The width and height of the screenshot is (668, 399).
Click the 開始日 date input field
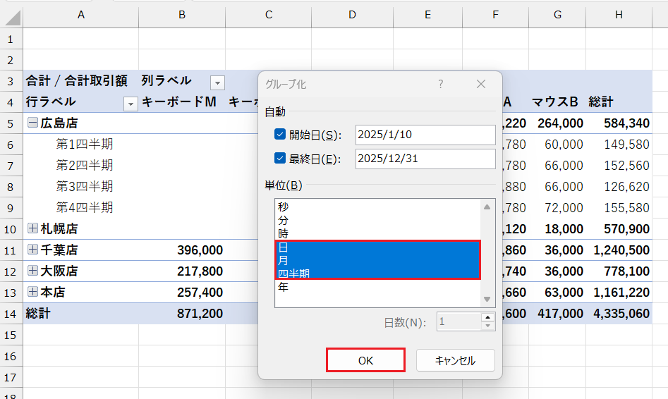425,135
